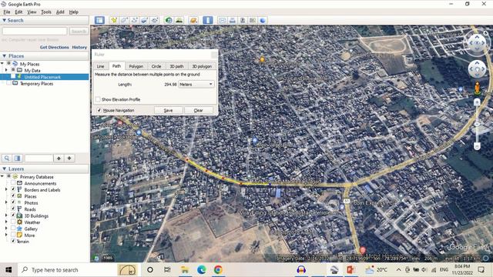Uncheck the Terrain layer checkbox
Screen dimensions: 493x277
point(13,241)
